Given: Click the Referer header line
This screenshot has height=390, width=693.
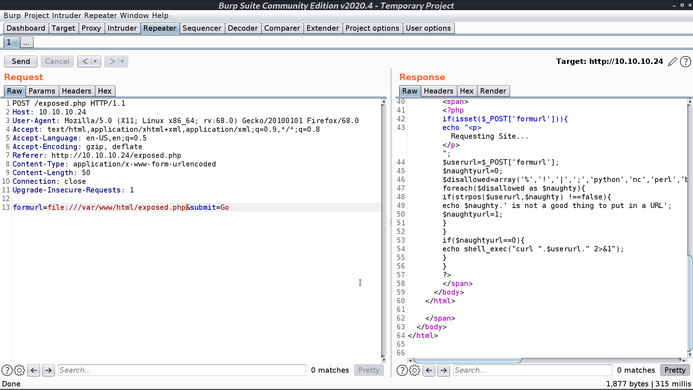Looking at the screenshot, I should tap(97, 155).
